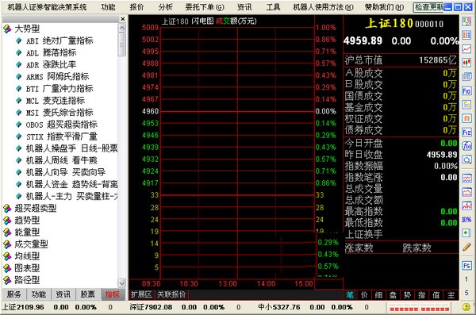The image size is (476, 315).
Task: Open the multi-window icon in right toolbar
Action: (466, 76)
